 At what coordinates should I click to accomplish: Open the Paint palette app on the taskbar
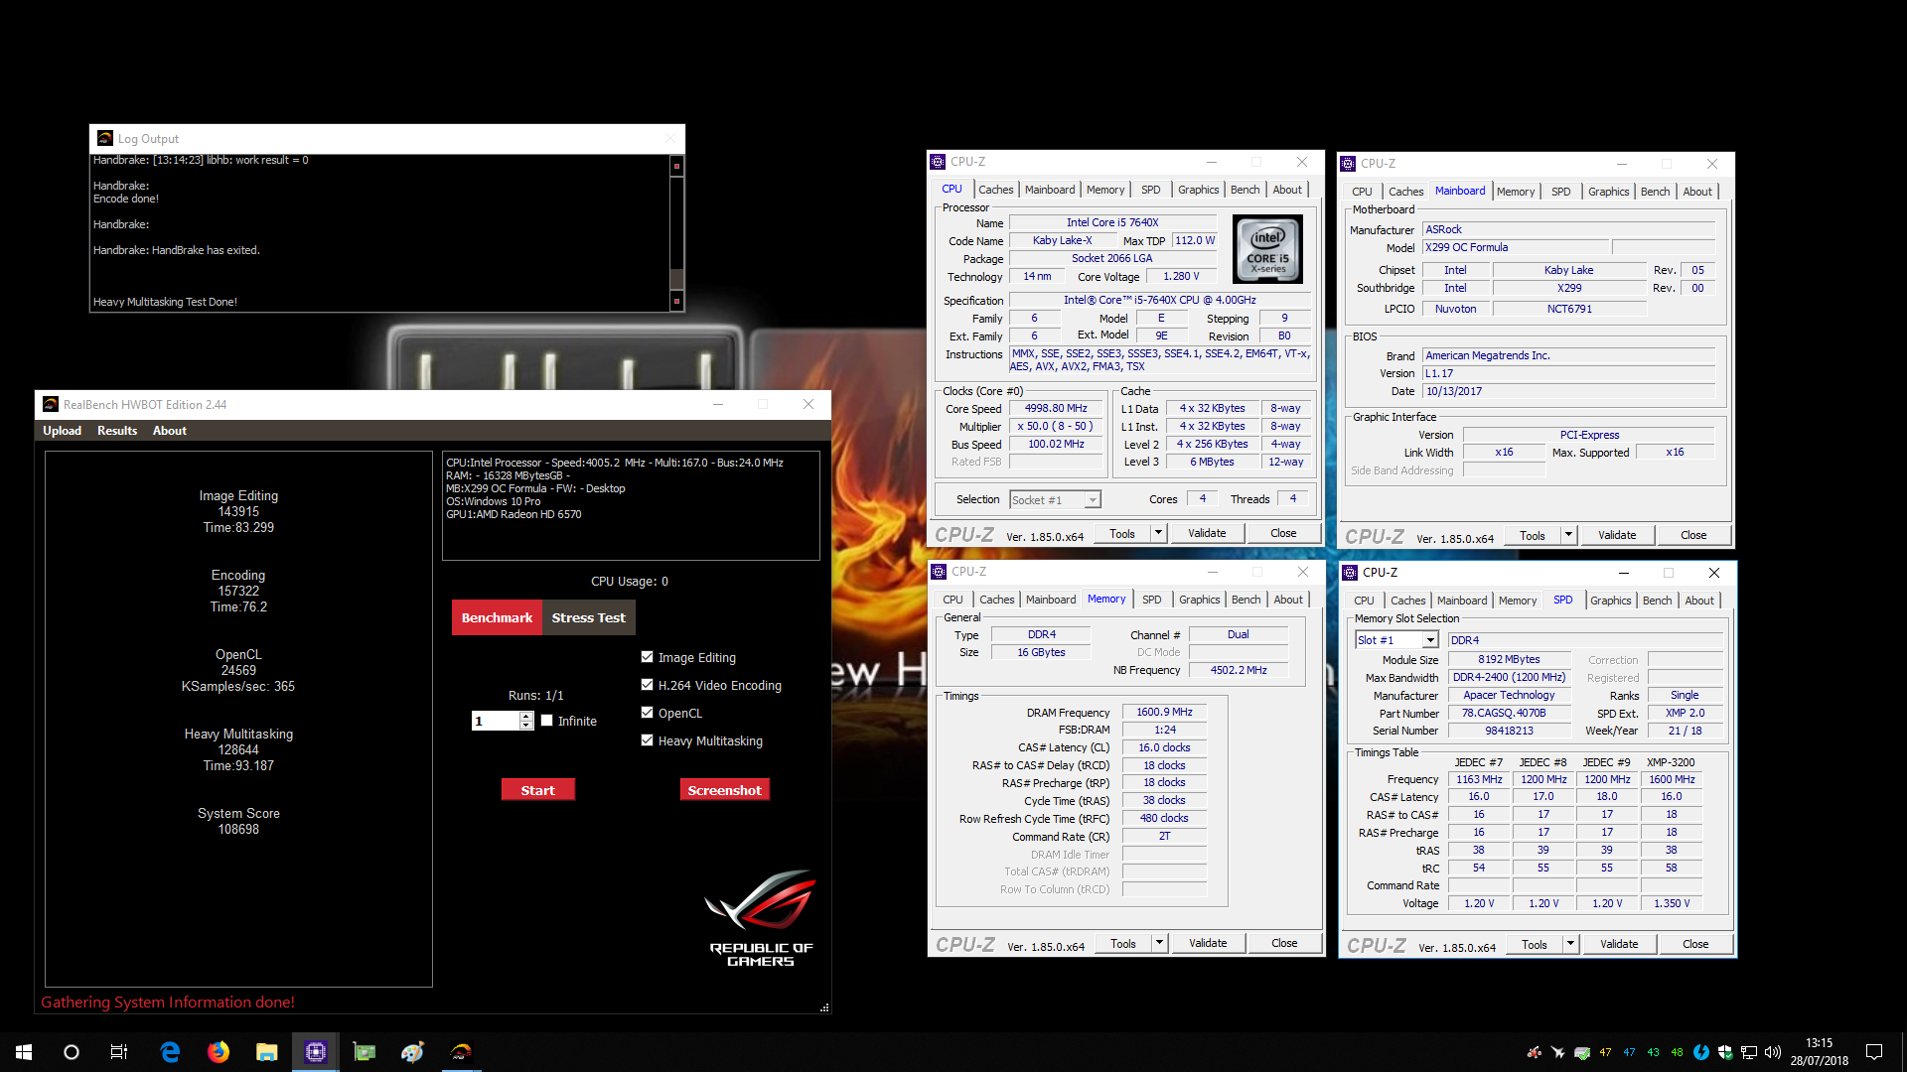click(413, 1052)
